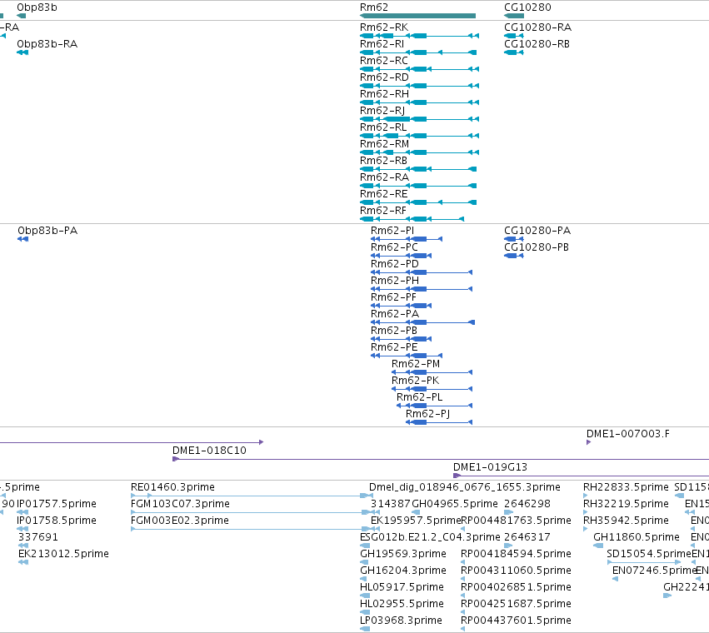Image resolution: width=709 pixels, height=633 pixels.
Task: Select protein Rm62-PF
Action: pos(401,306)
